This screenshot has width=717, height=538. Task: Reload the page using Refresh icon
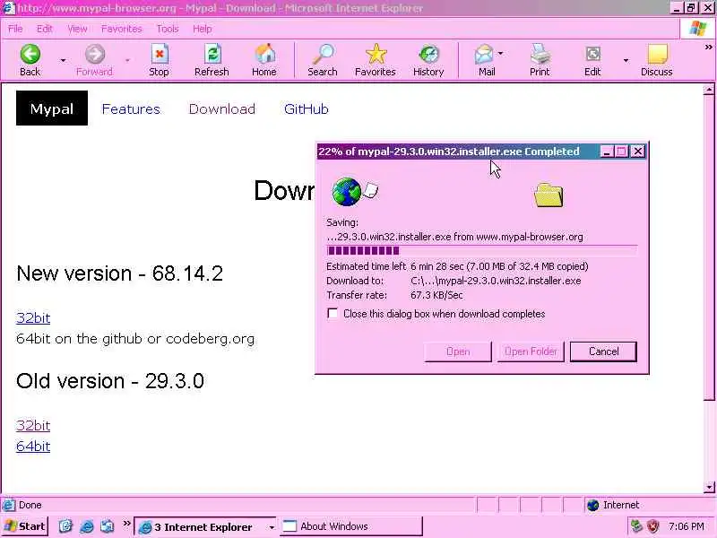pos(212,54)
